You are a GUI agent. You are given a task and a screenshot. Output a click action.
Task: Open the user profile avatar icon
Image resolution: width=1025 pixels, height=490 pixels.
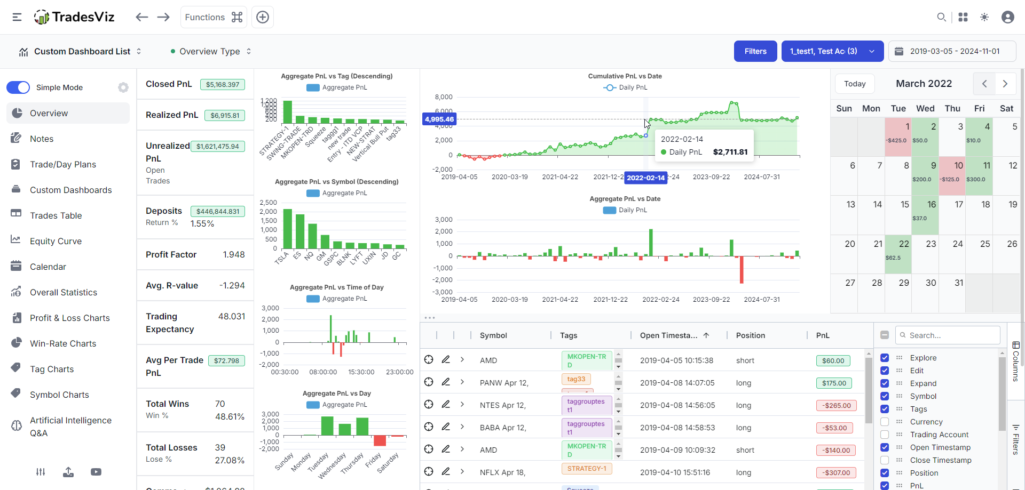pos(1008,17)
